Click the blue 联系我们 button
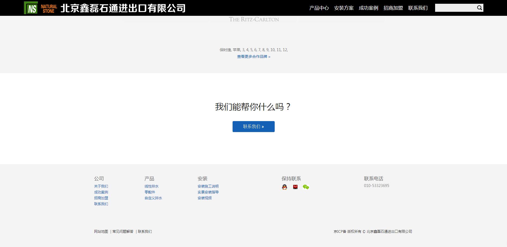 click(253, 126)
